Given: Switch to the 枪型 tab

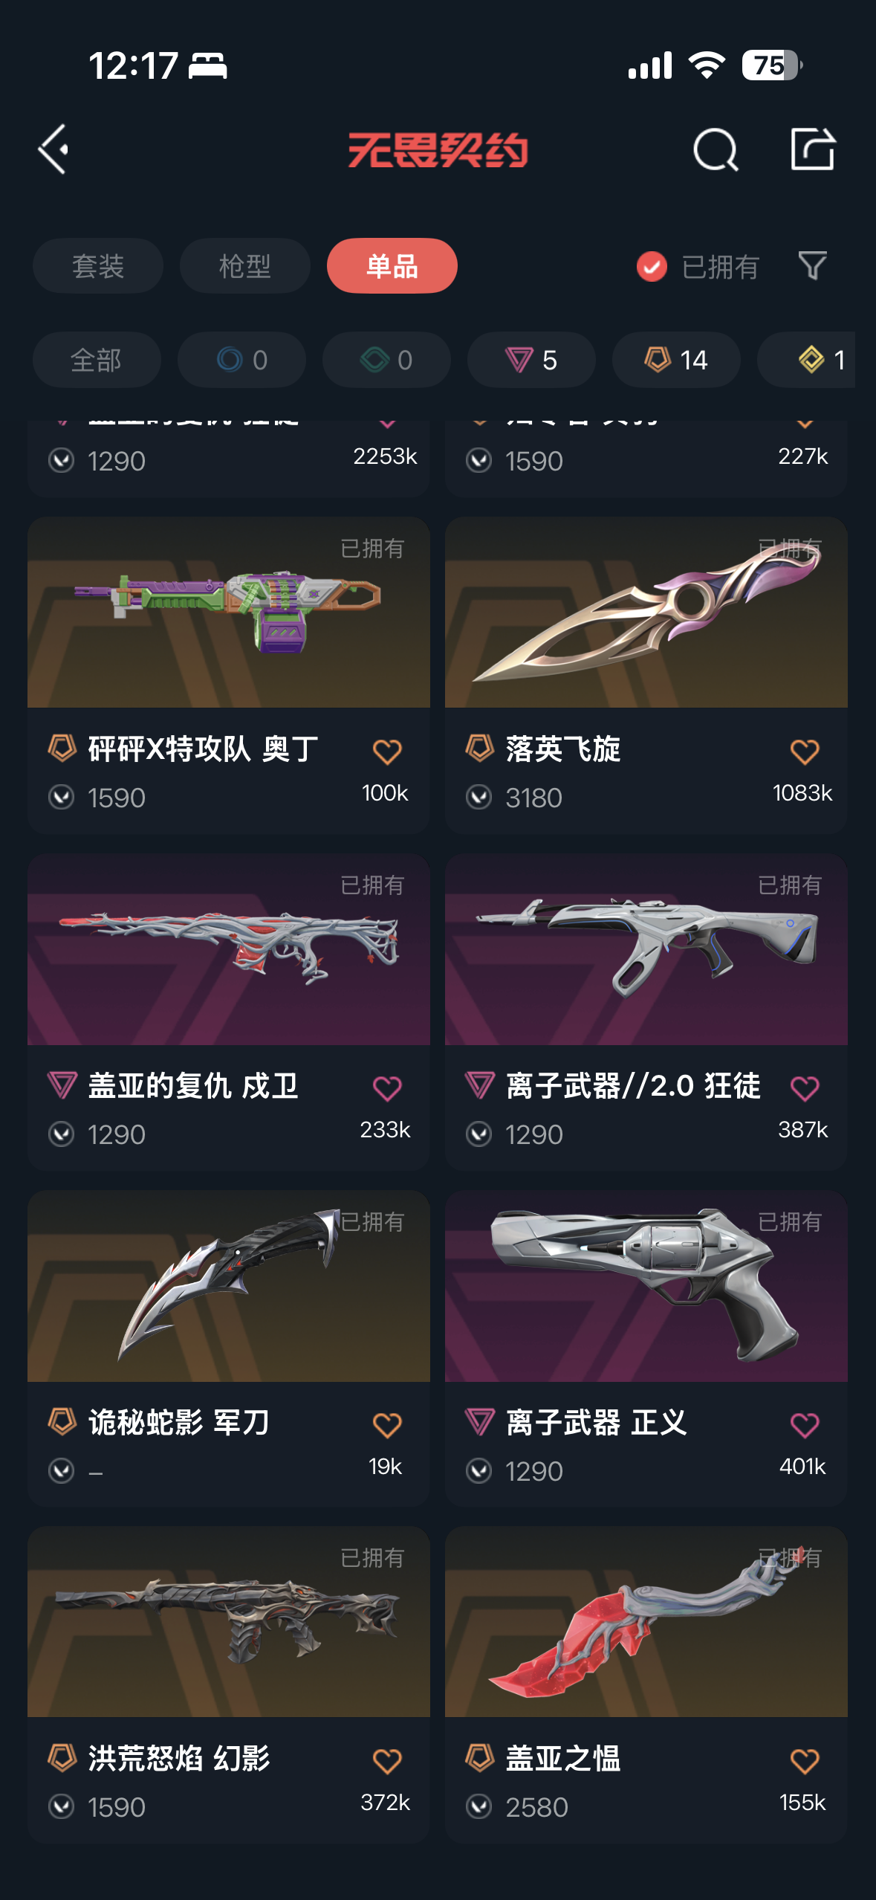Looking at the screenshot, I should [245, 266].
